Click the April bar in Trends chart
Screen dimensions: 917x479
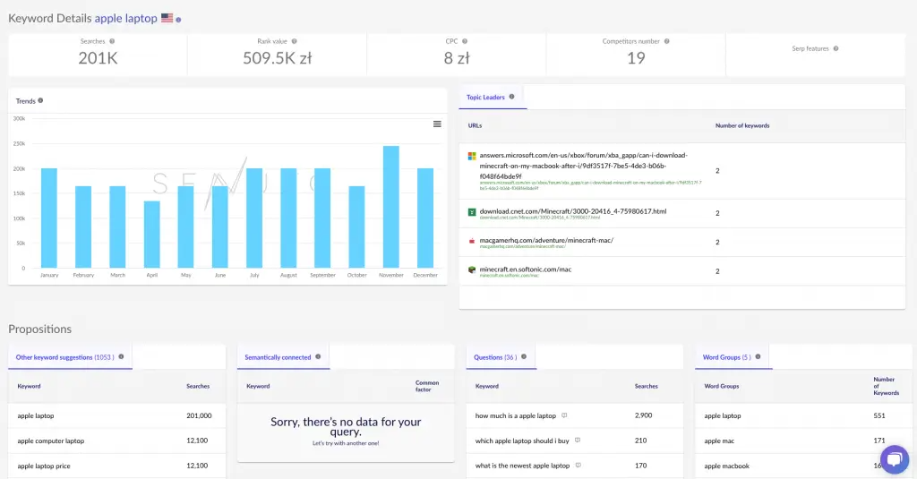pyautogui.click(x=151, y=235)
